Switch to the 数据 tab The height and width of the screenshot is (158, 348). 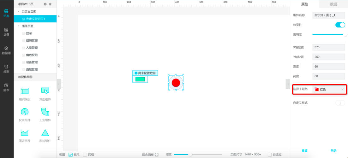point(333,4)
